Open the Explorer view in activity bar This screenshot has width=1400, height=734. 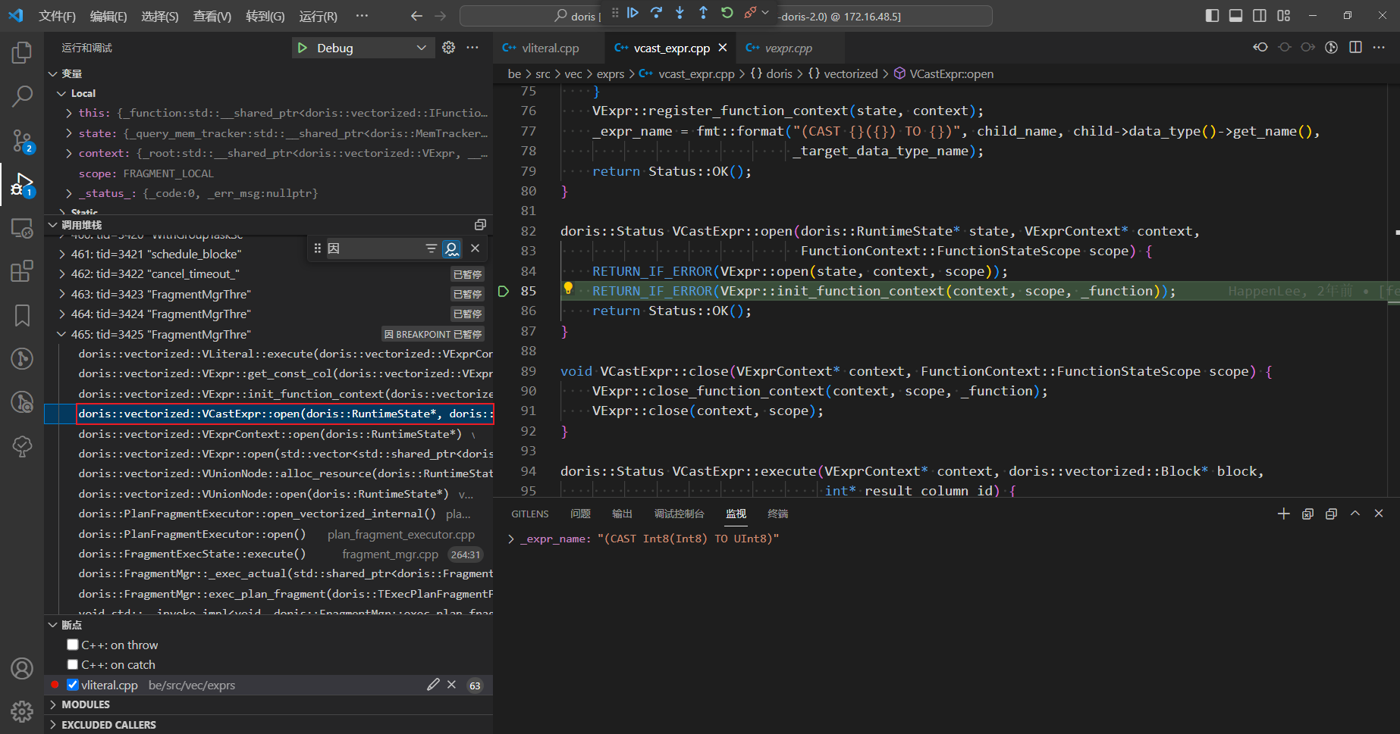22,53
